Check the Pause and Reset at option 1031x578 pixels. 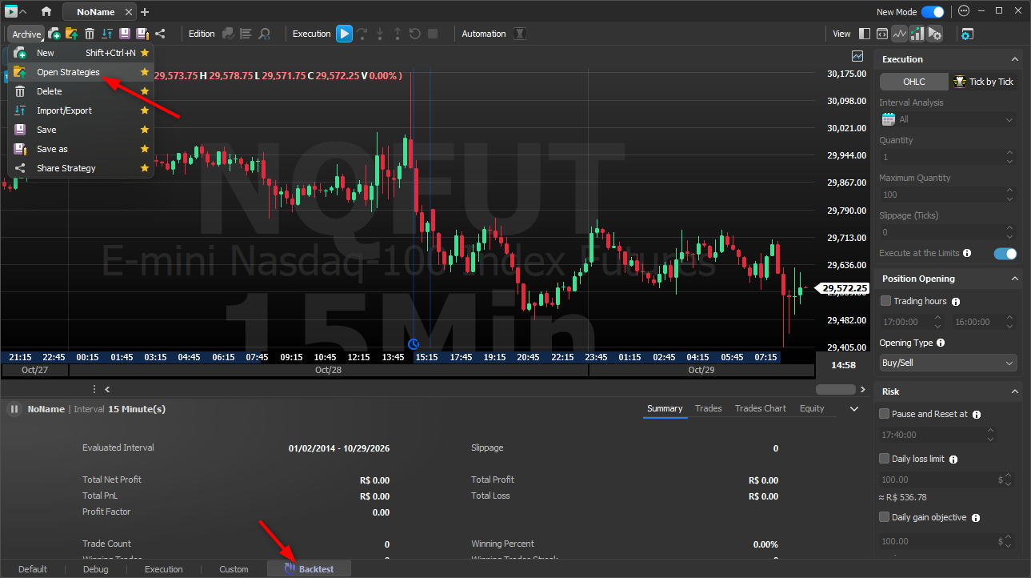pyautogui.click(x=885, y=414)
